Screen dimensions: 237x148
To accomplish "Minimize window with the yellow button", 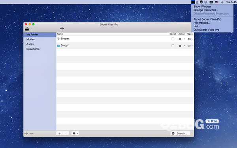I will (30, 24).
